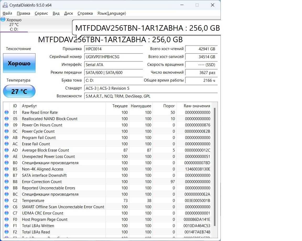The image size is (302, 241).
Task: Click the serial number field UGXVP01HPBHC5G
Action: click(114, 57)
